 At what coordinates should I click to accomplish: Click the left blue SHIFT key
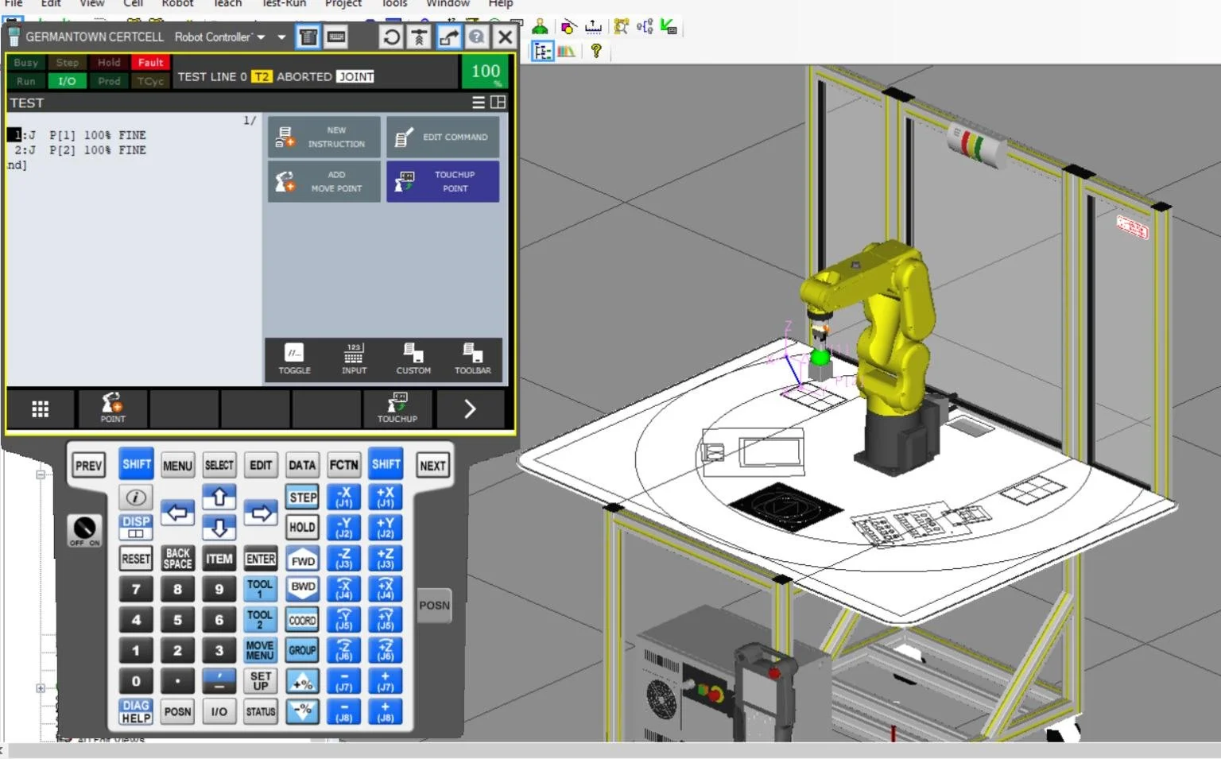click(x=136, y=464)
